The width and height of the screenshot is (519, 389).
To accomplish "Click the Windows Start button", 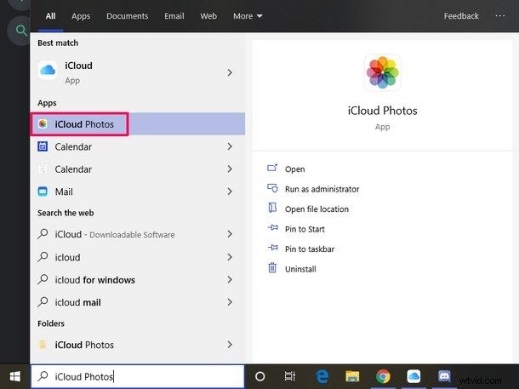I will (15, 376).
